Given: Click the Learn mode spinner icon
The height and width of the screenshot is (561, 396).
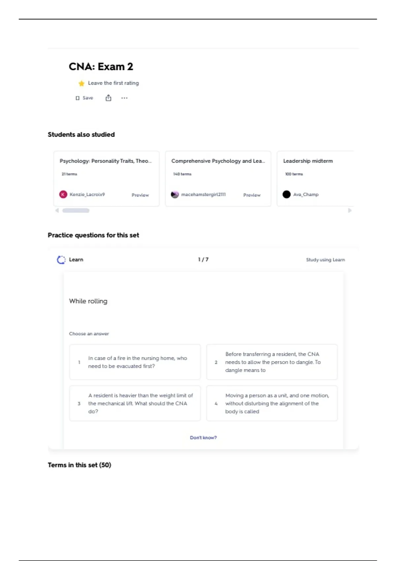Looking at the screenshot, I should click(61, 260).
